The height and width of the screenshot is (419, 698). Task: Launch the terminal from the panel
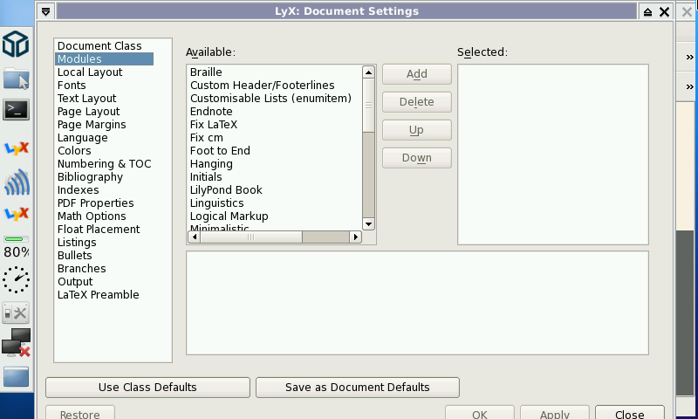tap(17, 109)
